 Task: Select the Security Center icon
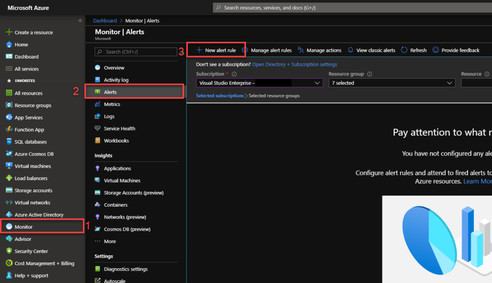[8, 251]
